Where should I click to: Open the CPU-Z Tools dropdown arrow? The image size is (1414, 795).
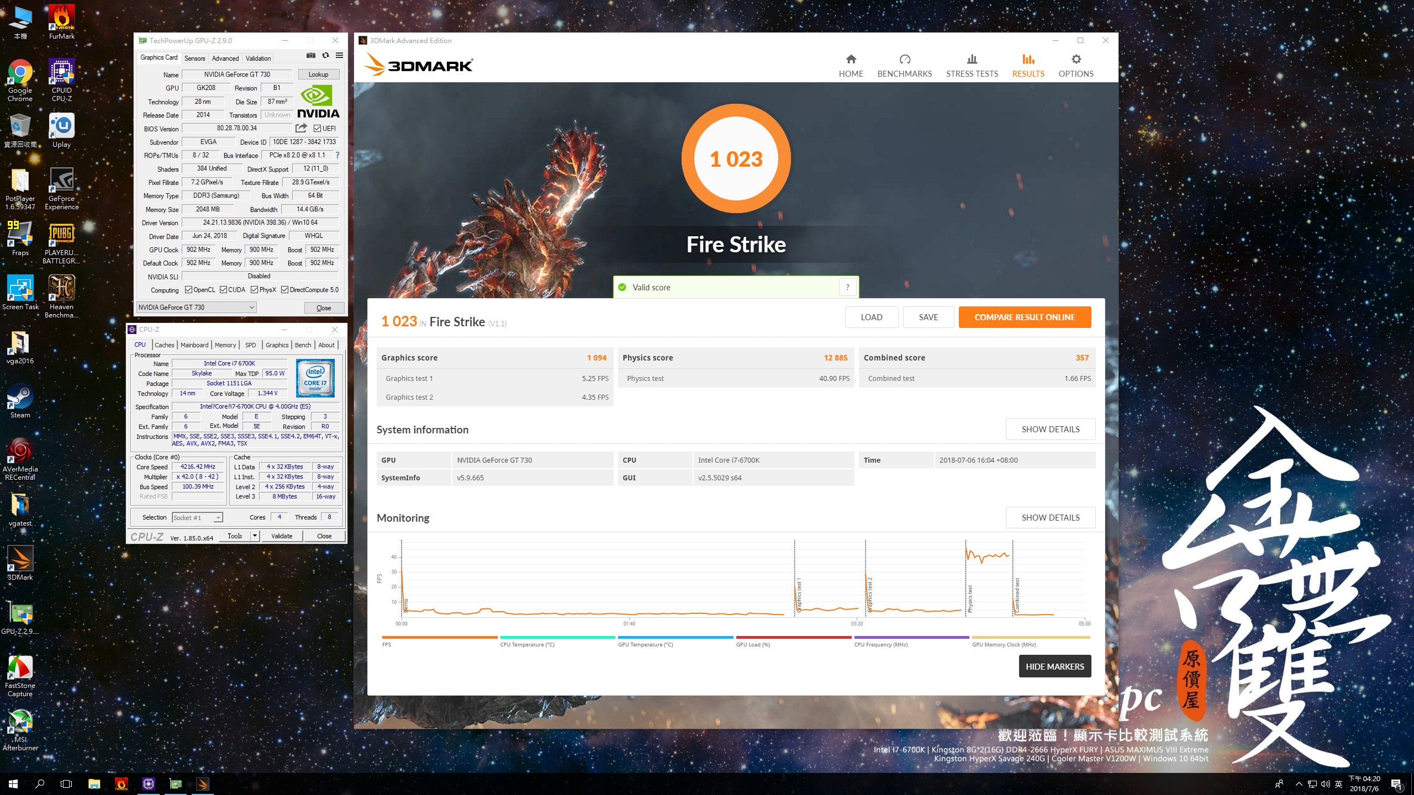point(255,536)
